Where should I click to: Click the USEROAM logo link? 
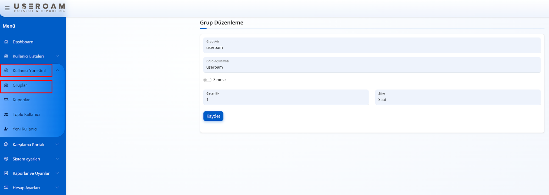(x=40, y=8)
